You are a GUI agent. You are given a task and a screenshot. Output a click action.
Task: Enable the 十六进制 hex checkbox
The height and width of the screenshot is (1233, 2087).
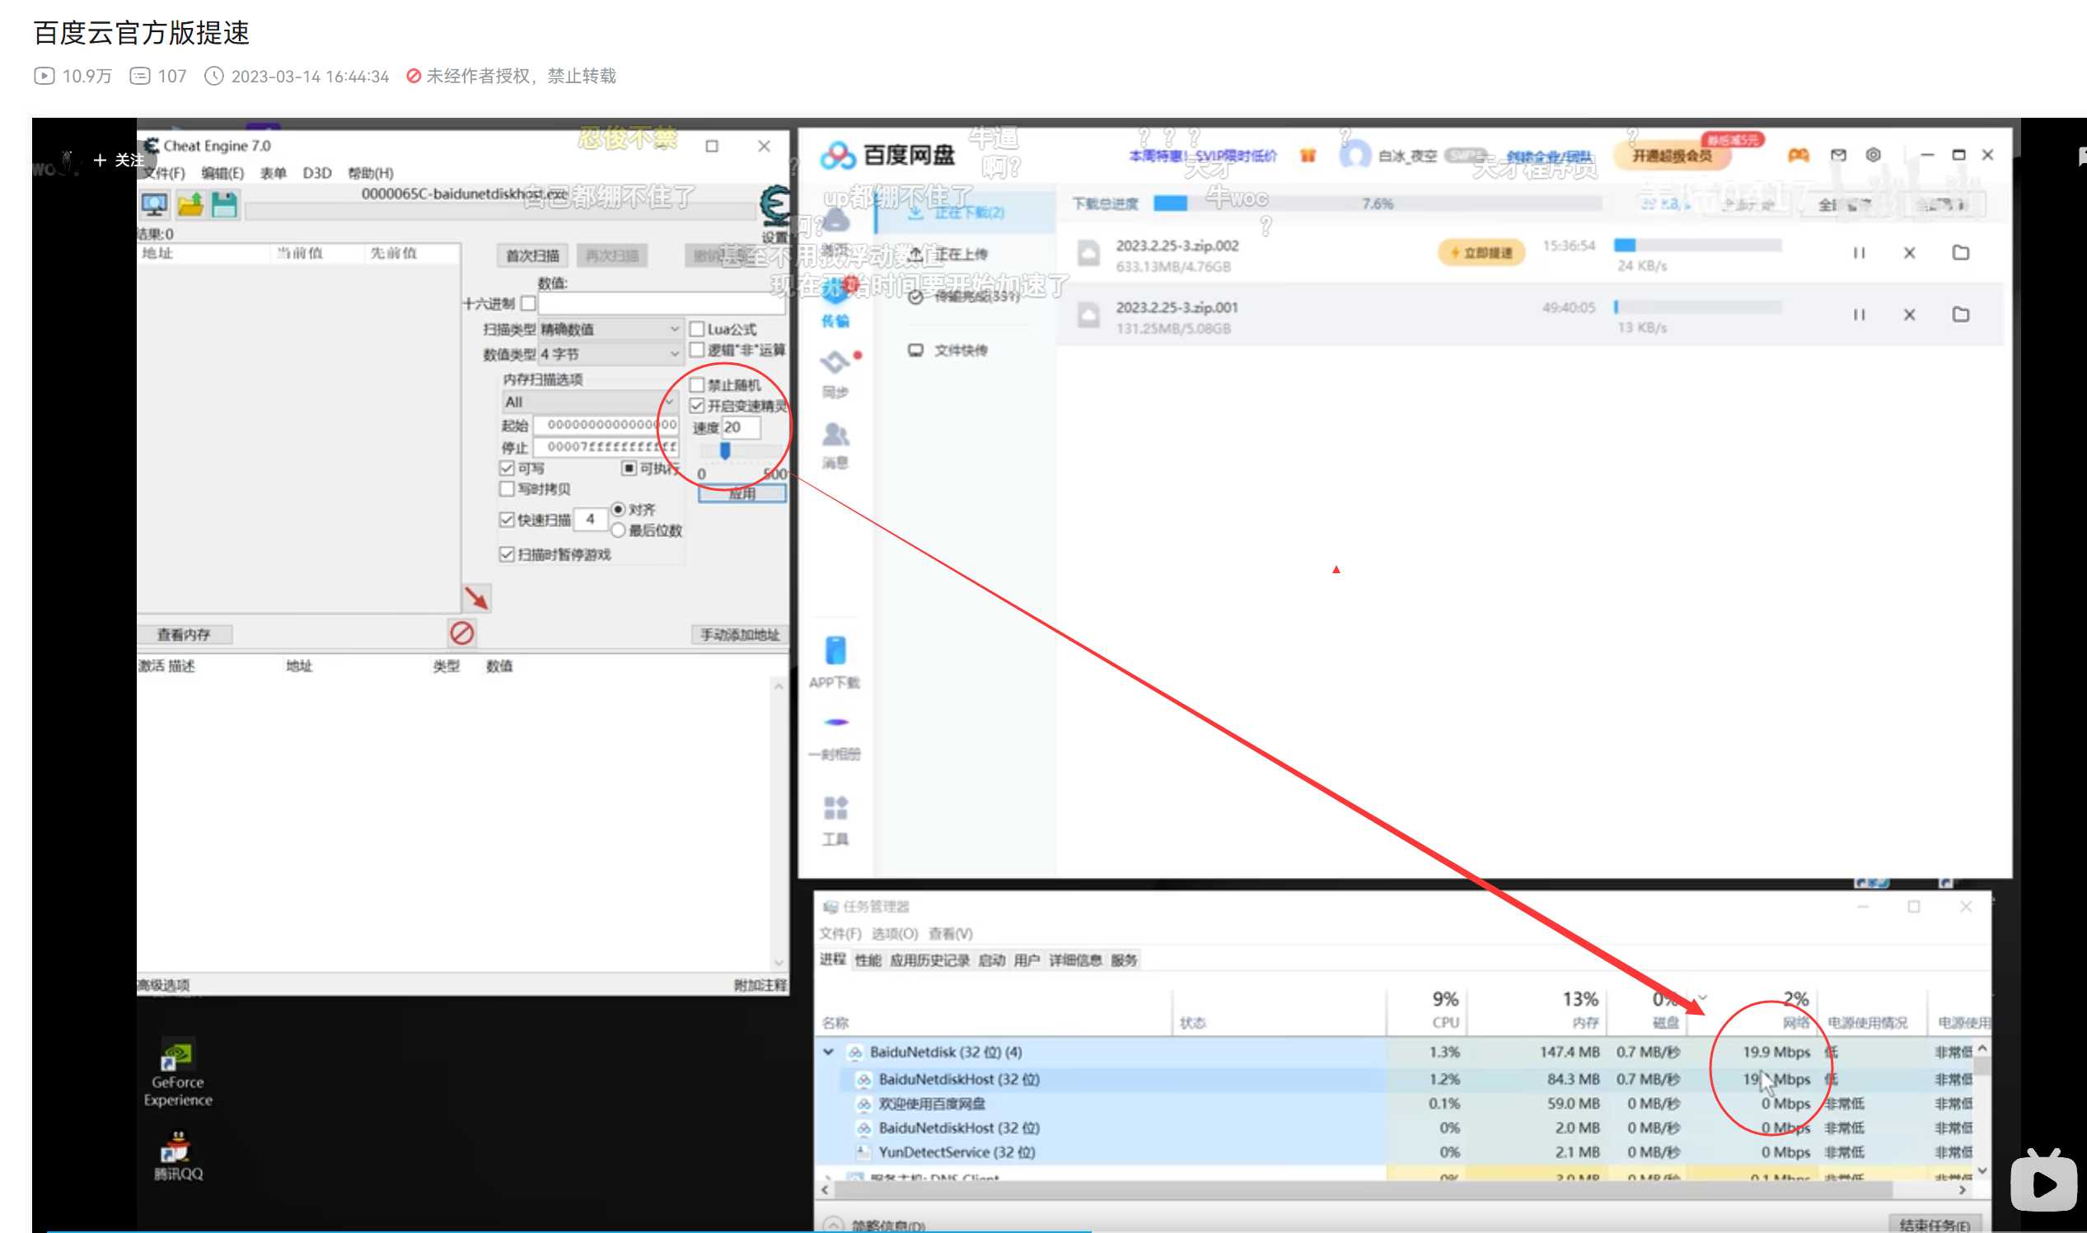click(528, 303)
